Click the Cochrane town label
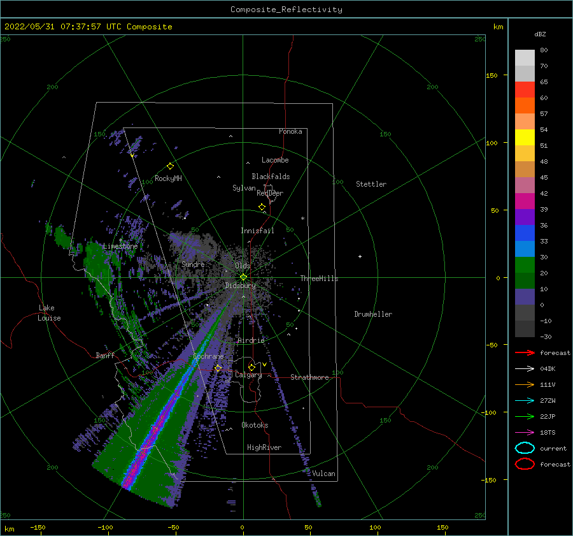This screenshot has height=536, width=573. (208, 356)
